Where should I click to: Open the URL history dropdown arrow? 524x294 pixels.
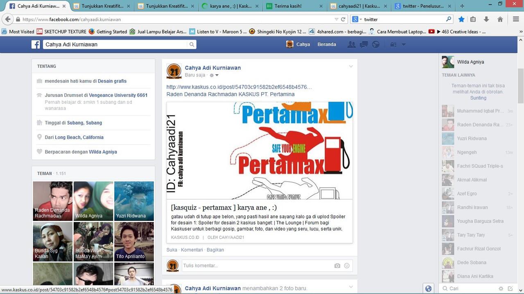pos(337,19)
